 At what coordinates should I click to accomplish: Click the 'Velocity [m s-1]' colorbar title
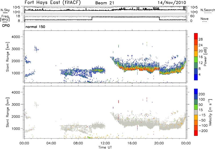210,112
